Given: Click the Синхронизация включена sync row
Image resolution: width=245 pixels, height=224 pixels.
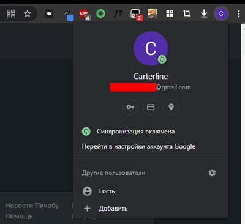Looking at the screenshot, I should tap(151, 132).
